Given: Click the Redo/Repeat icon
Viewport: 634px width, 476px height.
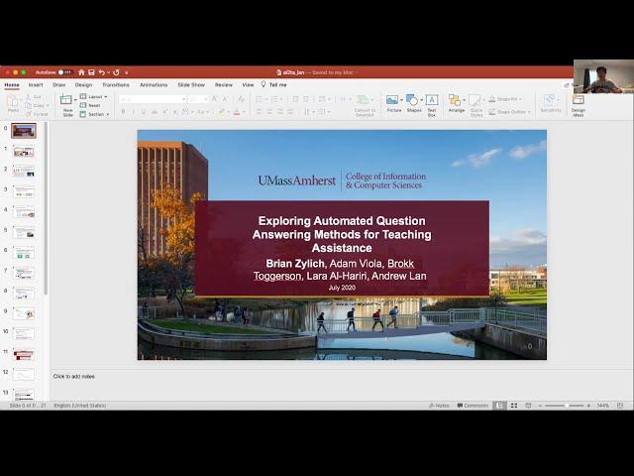Looking at the screenshot, I should pyautogui.click(x=116, y=72).
